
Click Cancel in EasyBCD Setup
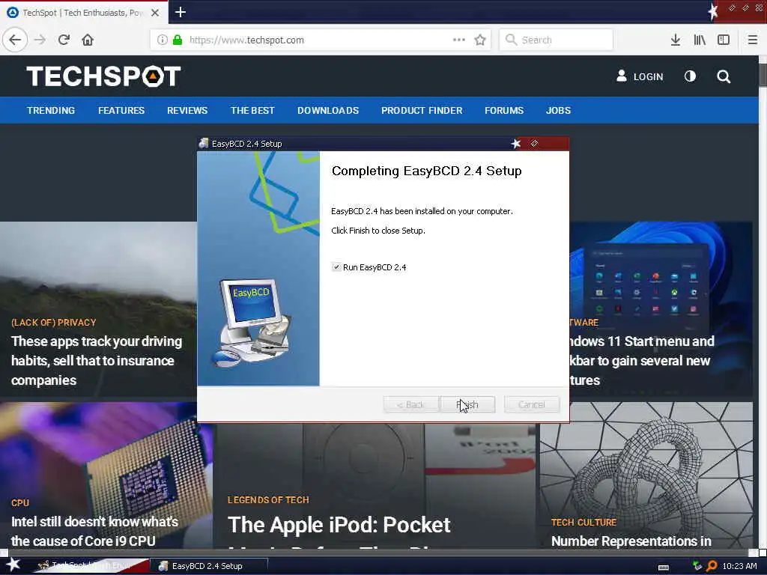(532, 404)
